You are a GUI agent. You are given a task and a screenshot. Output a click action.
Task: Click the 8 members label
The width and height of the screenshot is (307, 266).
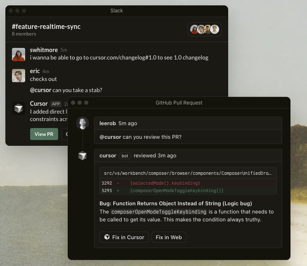click(x=24, y=34)
